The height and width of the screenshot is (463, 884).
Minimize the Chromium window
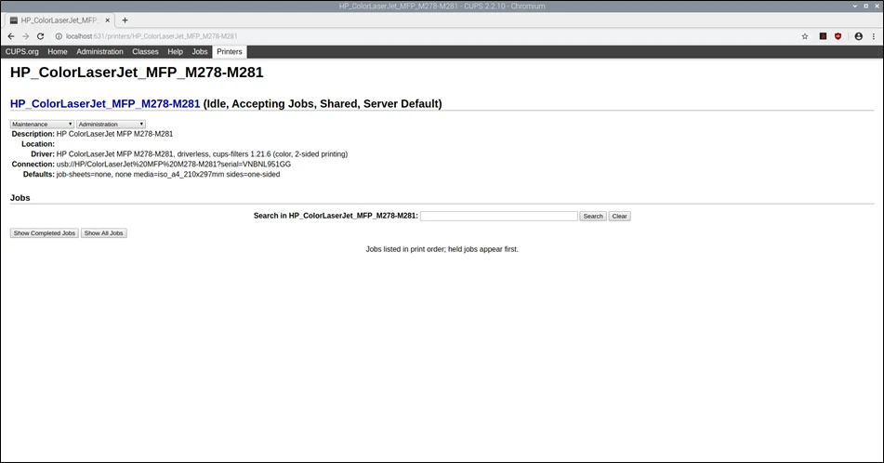[x=855, y=6]
